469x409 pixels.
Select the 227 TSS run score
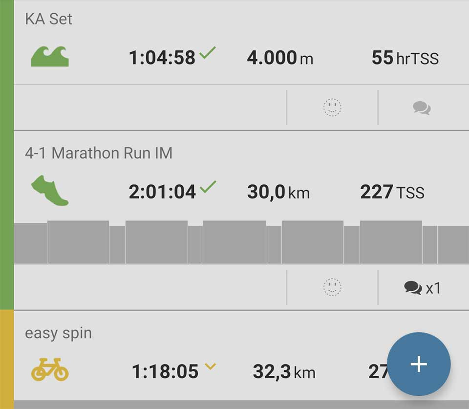click(392, 192)
